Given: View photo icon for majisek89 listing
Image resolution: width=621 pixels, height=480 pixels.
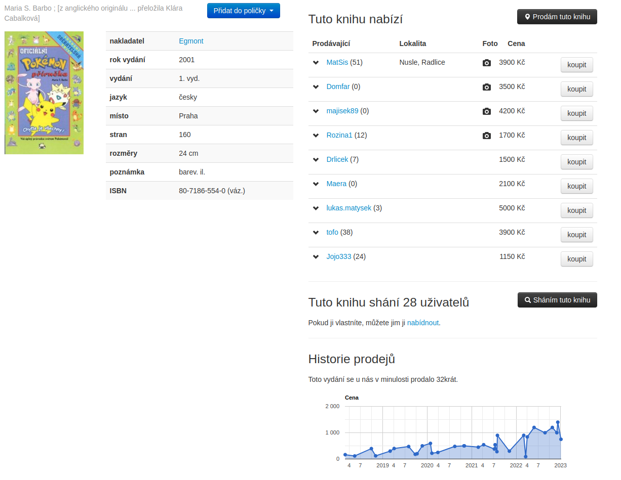Looking at the screenshot, I should [486, 111].
